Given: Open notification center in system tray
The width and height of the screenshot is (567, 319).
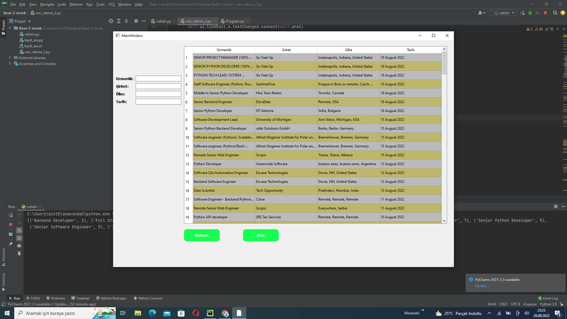Looking at the screenshot, I should tap(558, 313).
